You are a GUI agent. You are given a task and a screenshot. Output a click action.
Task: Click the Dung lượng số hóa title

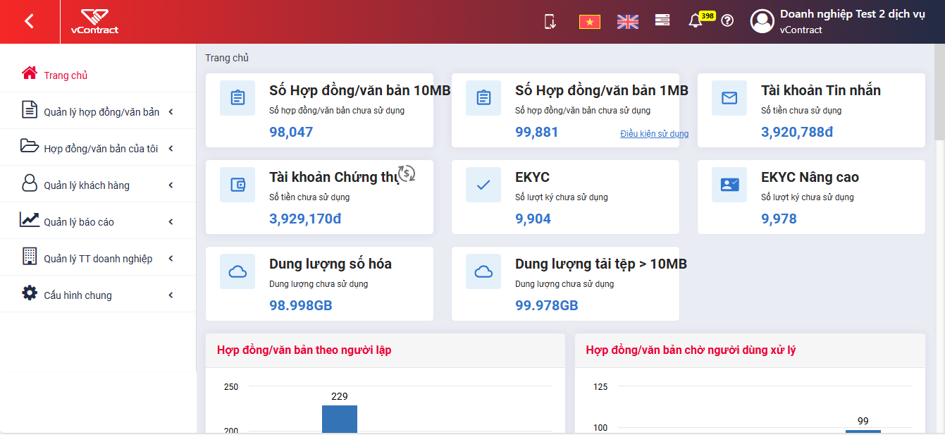click(331, 264)
